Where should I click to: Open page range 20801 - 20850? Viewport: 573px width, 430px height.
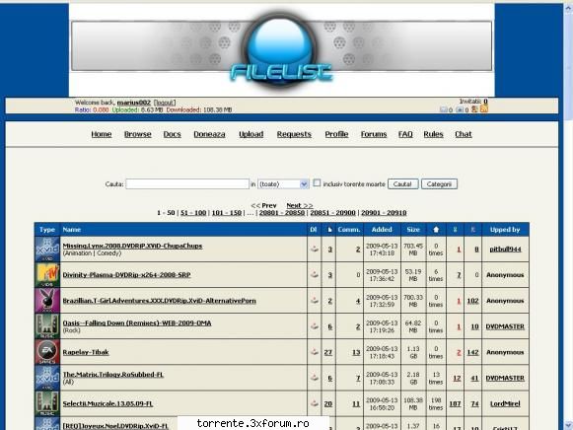282,213
